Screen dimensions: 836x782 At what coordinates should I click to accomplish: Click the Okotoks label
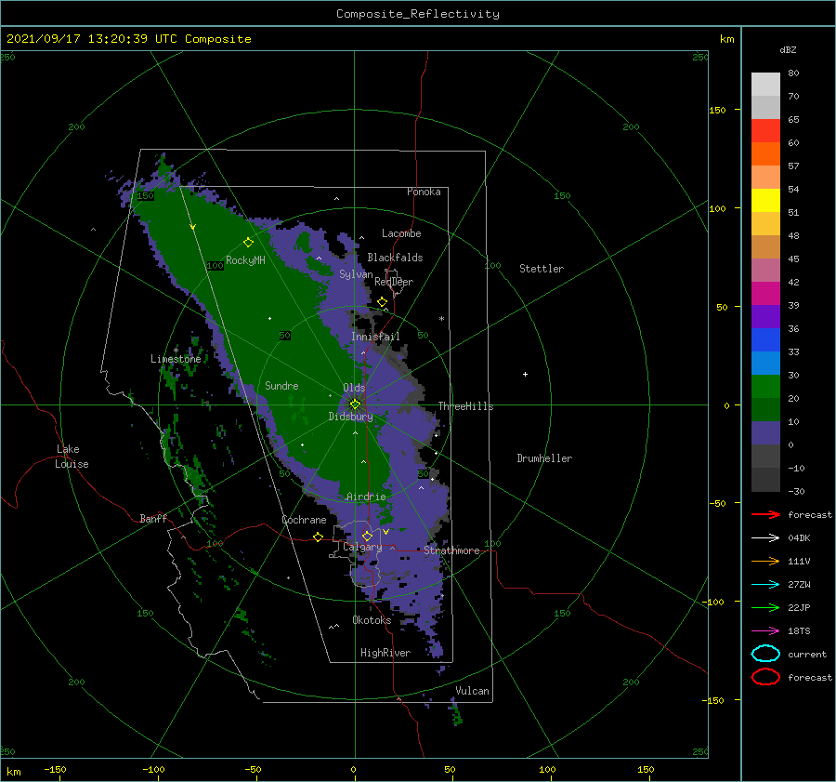(372, 620)
